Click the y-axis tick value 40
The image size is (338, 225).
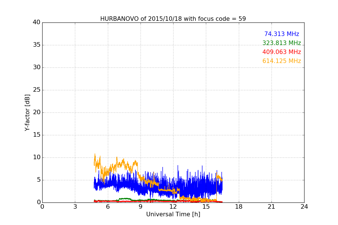click(x=37, y=22)
